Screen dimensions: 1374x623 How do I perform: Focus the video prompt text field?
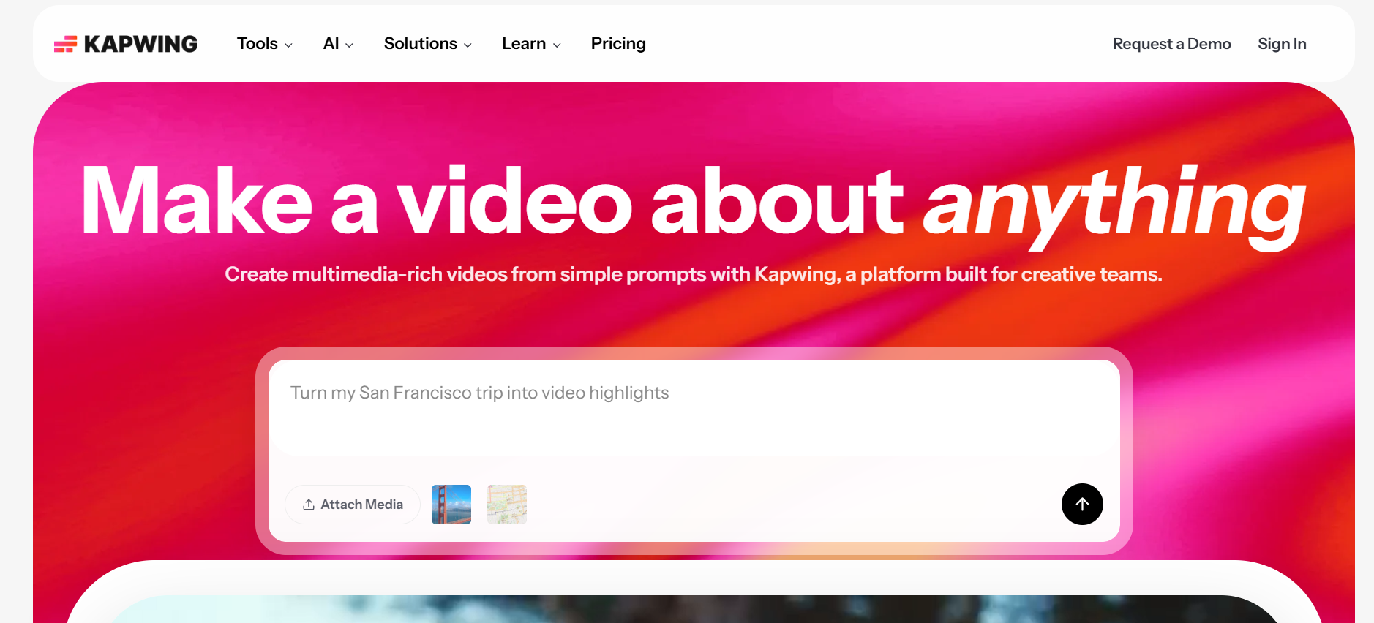(x=694, y=408)
